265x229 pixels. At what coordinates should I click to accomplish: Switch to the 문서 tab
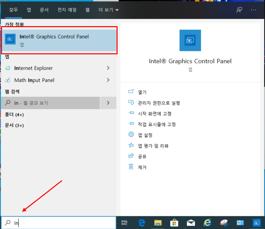pos(44,10)
